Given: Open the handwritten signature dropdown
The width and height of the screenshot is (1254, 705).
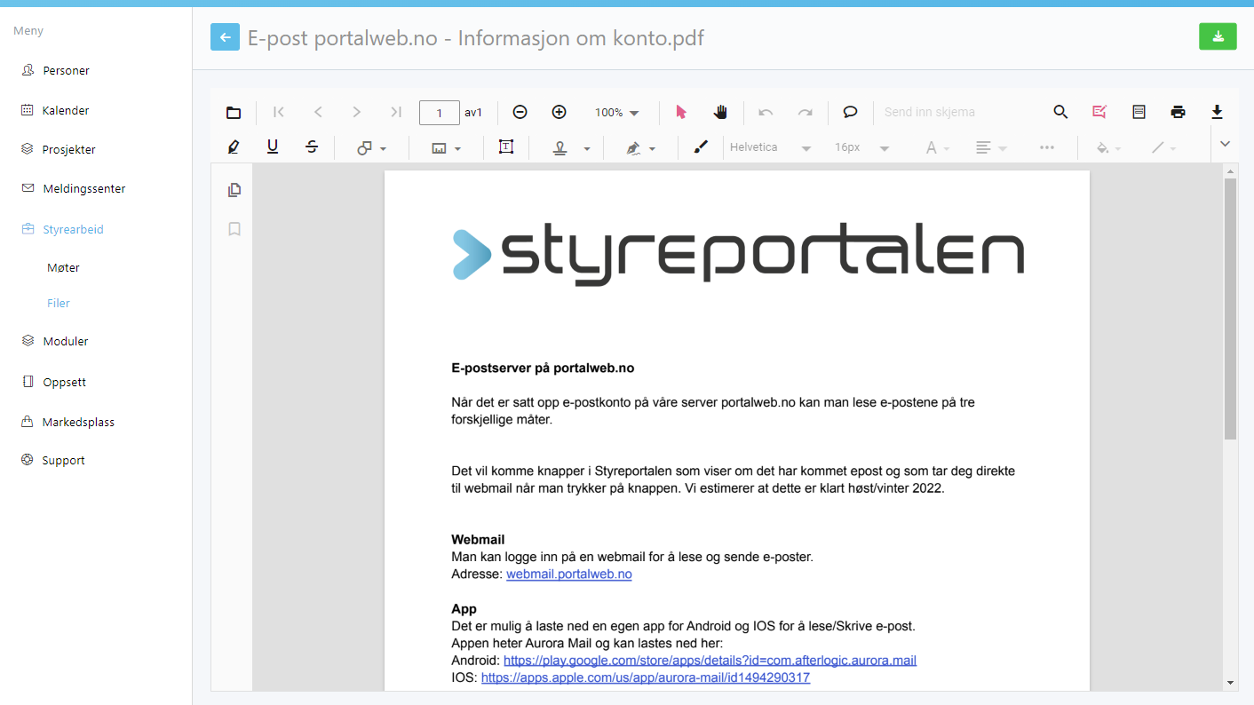Looking at the screenshot, I should [x=640, y=148].
